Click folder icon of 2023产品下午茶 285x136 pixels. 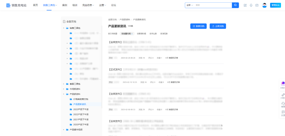(x=71, y=109)
